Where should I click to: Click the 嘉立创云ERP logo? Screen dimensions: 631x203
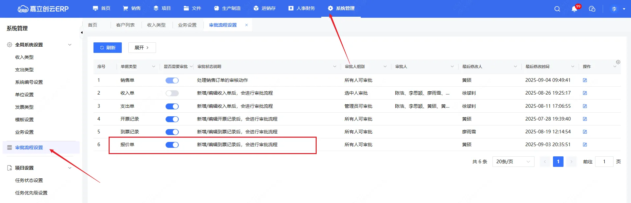43,9
